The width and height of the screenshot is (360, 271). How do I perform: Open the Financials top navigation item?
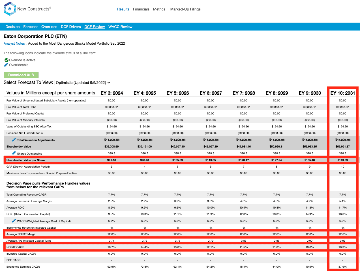point(141,9)
